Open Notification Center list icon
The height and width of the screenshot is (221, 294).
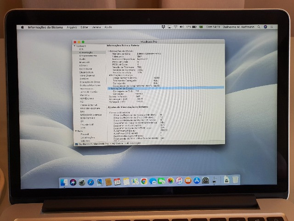[x=271, y=27]
